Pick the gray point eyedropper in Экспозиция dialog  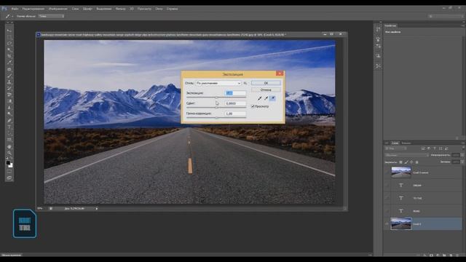[266, 98]
